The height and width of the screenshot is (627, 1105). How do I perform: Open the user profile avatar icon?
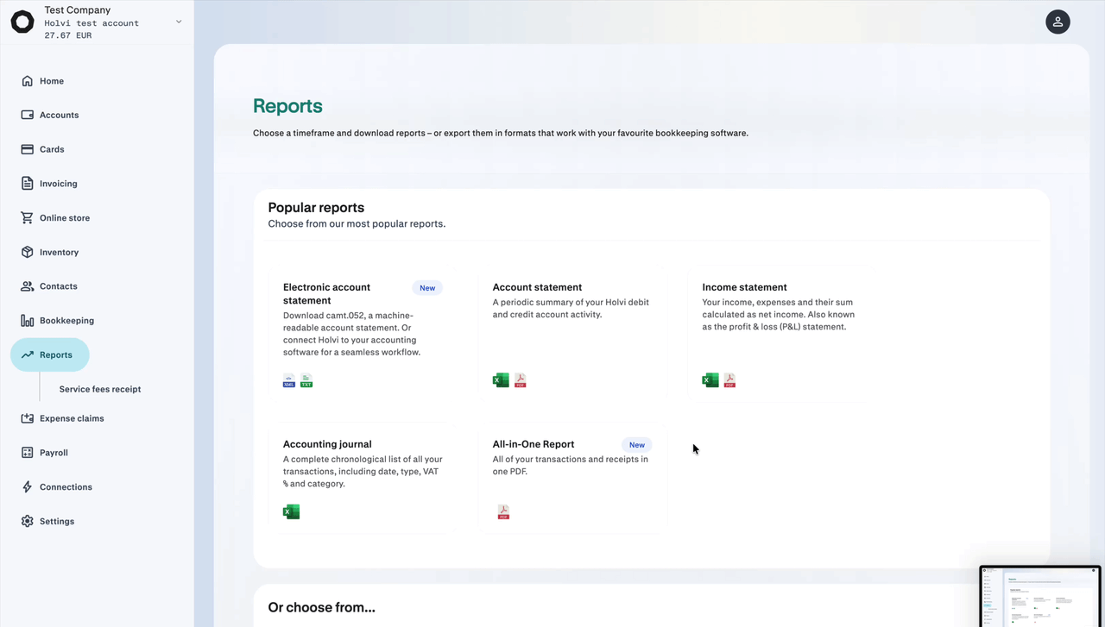tap(1058, 22)
